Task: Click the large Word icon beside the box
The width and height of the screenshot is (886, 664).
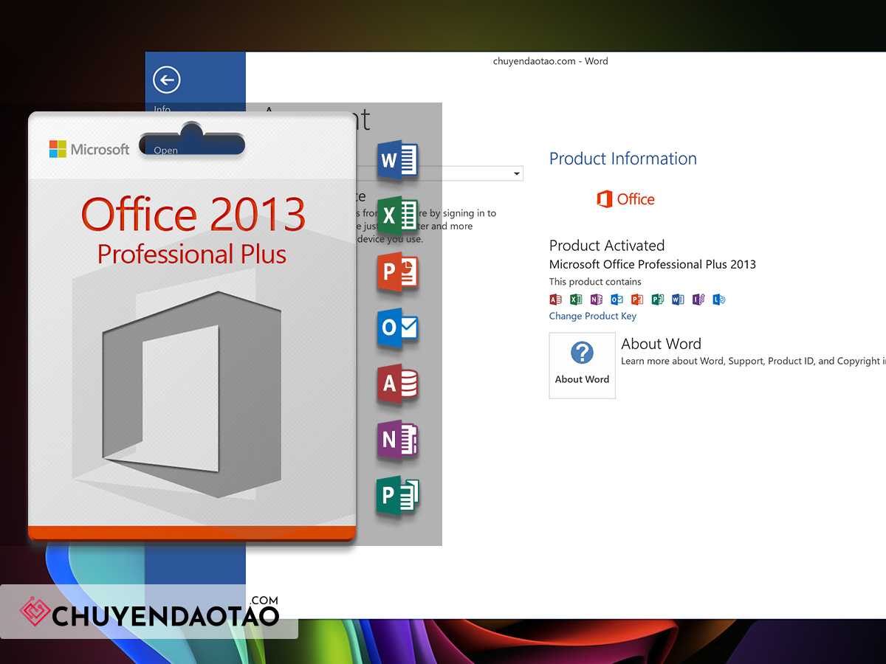Action: 397,160
